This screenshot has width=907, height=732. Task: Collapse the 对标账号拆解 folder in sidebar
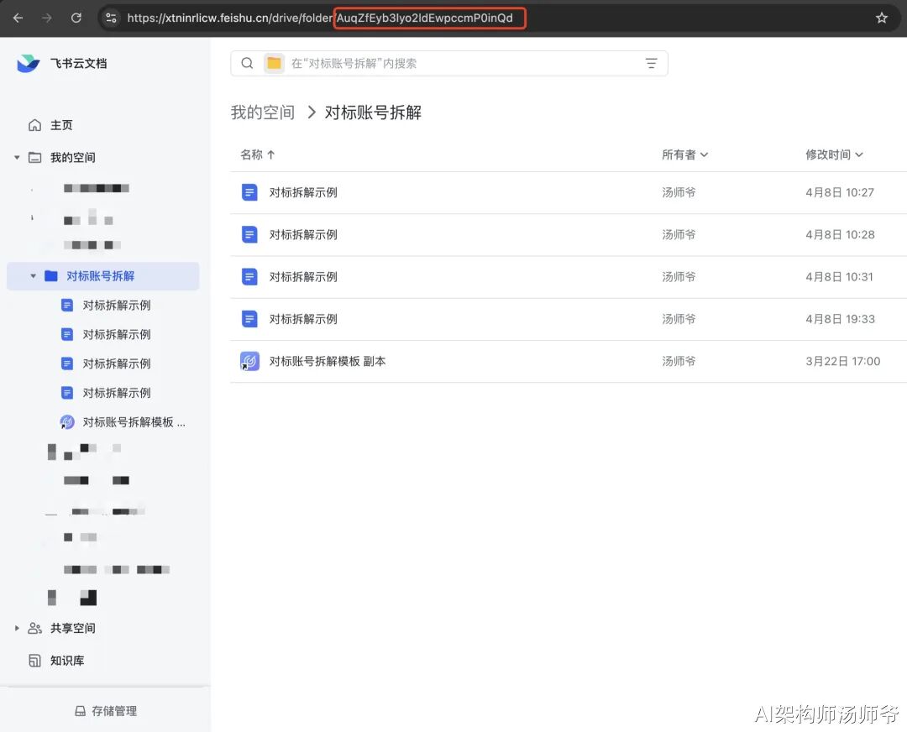coord(34,276)
